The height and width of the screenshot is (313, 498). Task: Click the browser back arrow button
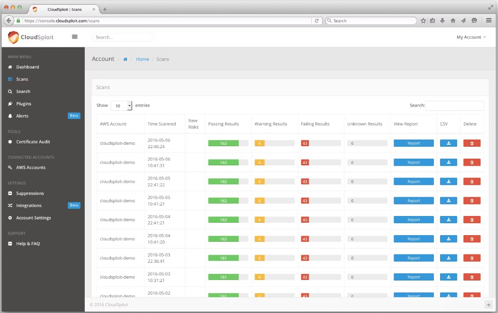pos(9,21)
